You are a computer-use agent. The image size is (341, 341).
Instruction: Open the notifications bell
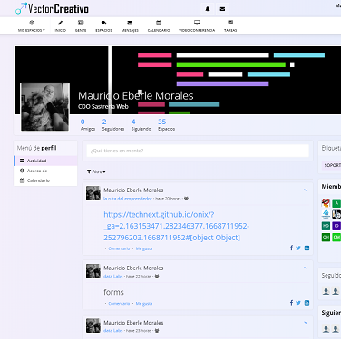[208, 9]
